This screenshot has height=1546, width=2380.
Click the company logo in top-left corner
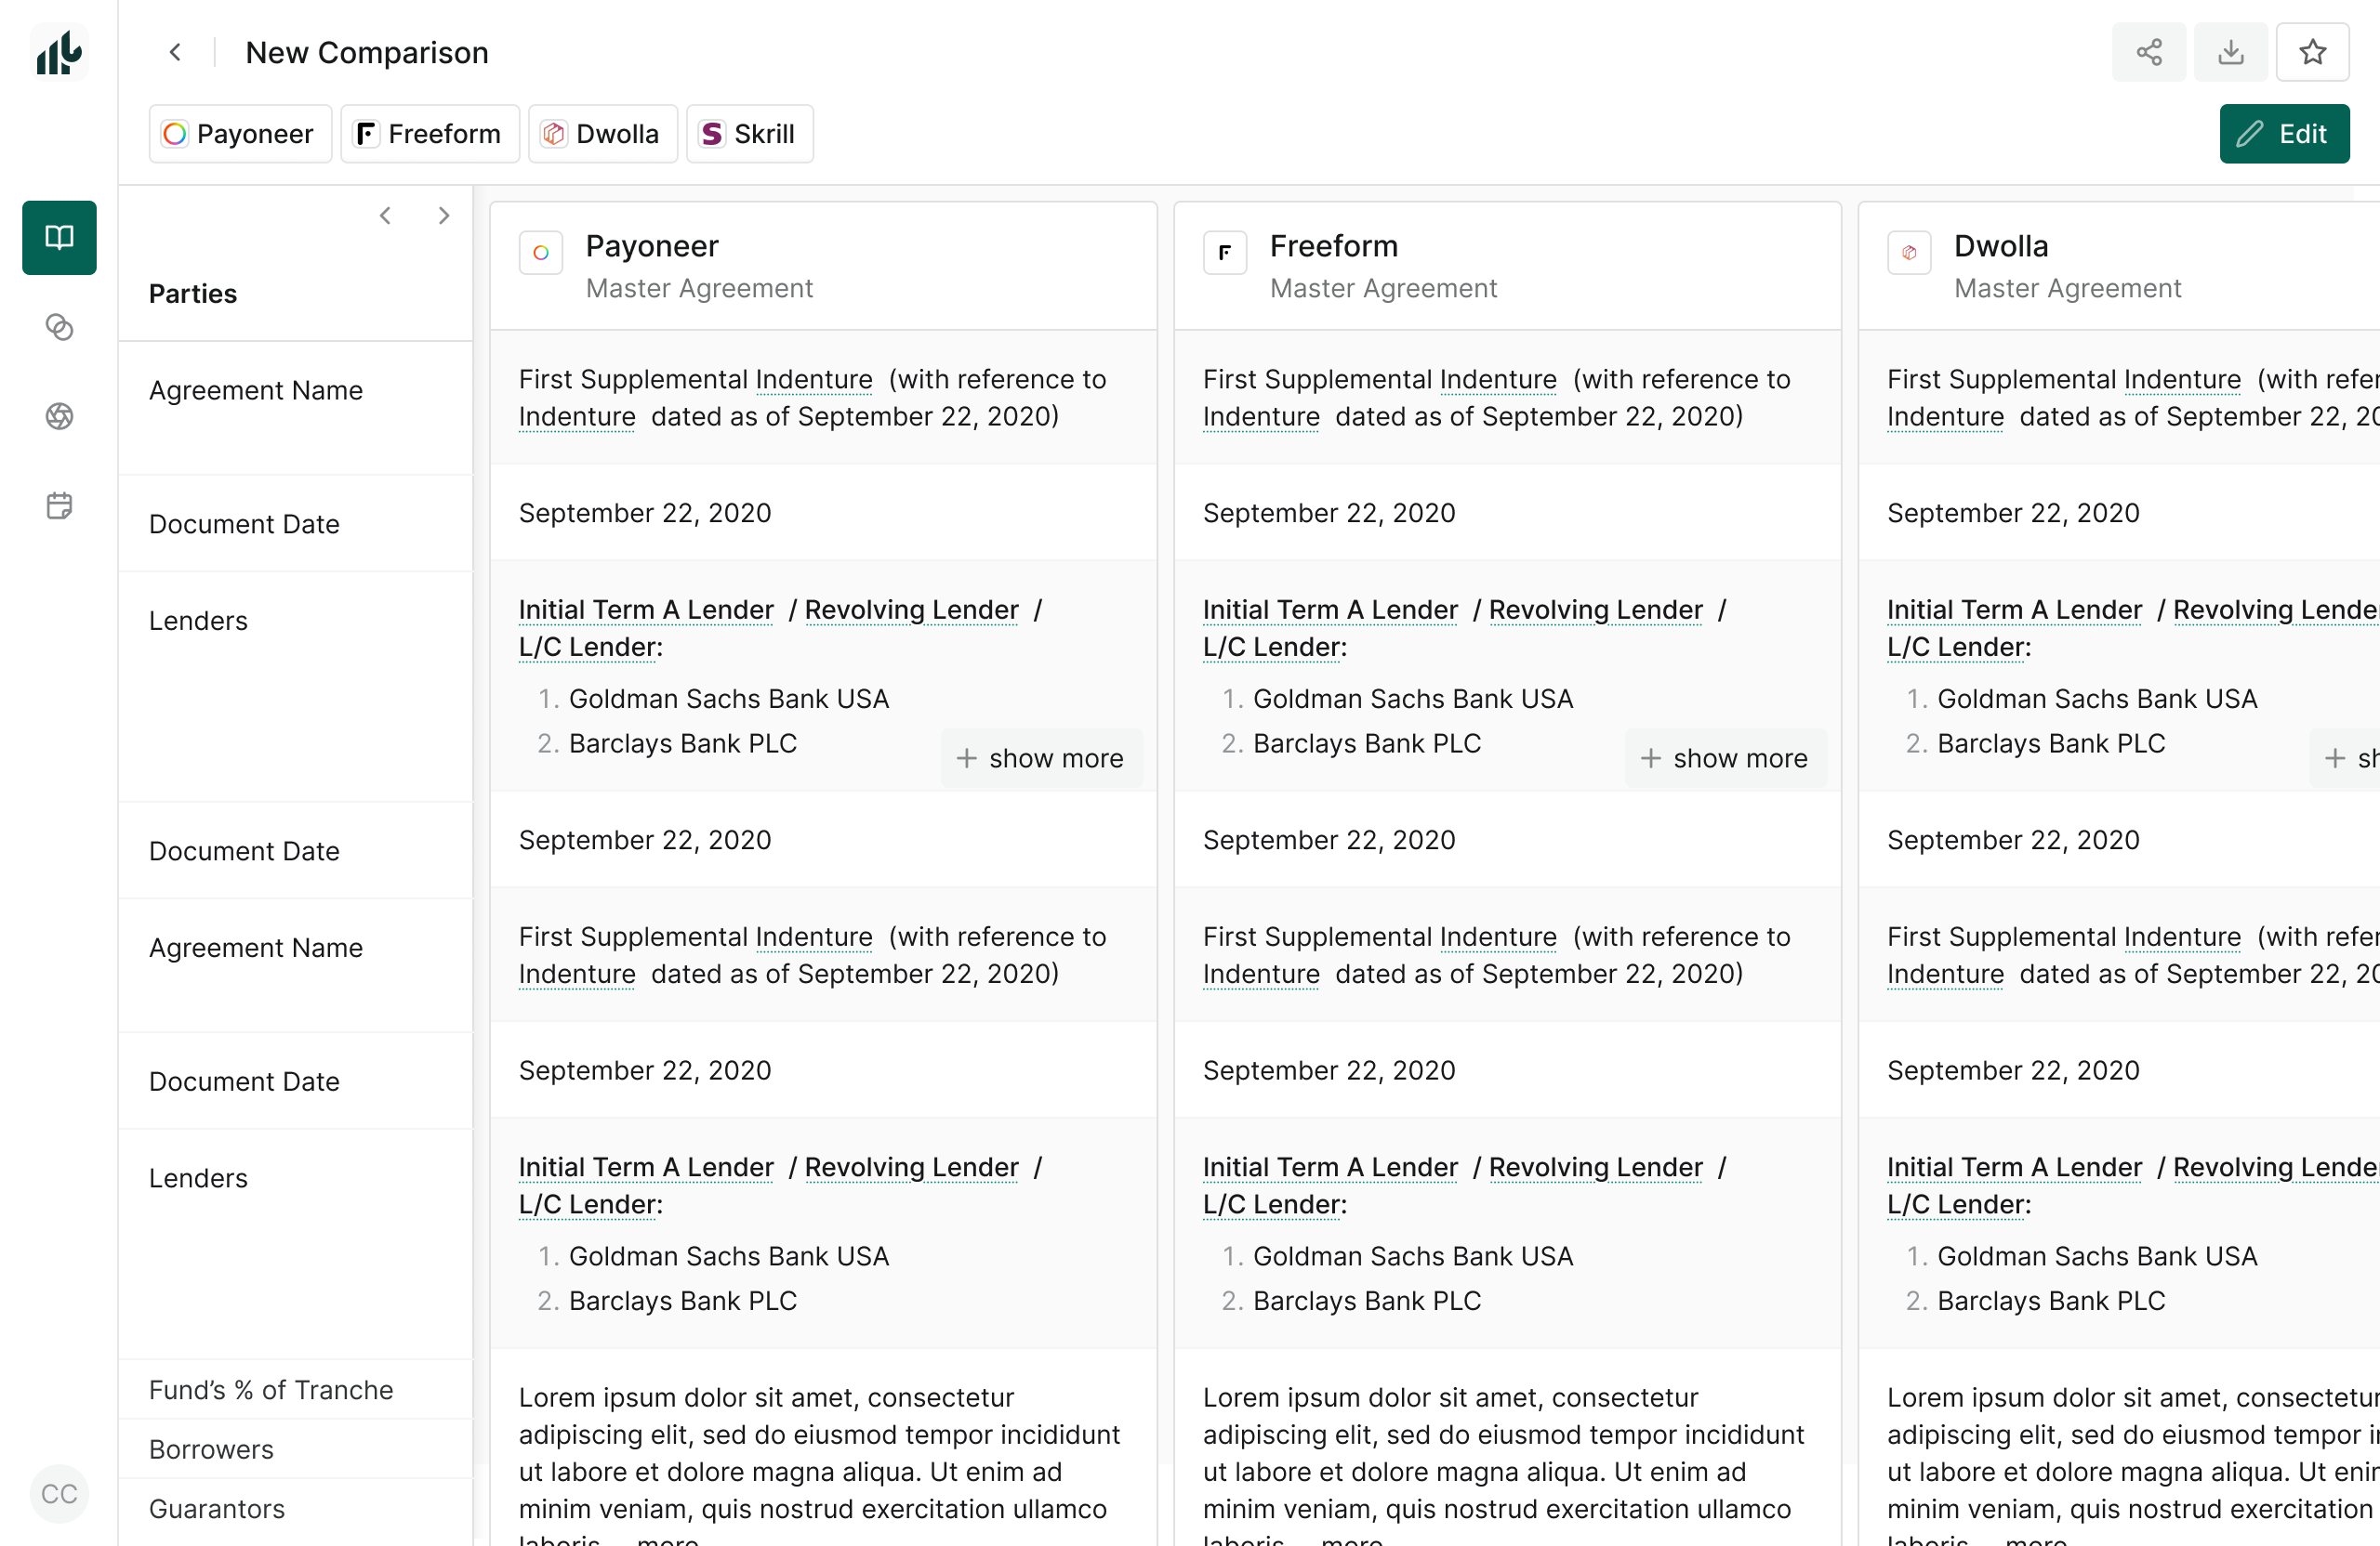[x=58, y=52]
